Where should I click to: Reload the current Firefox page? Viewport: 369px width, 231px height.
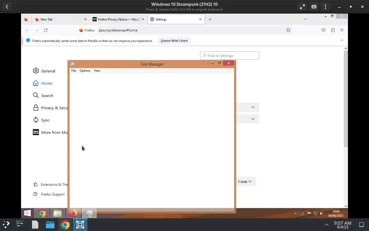[x=46, y=30]
